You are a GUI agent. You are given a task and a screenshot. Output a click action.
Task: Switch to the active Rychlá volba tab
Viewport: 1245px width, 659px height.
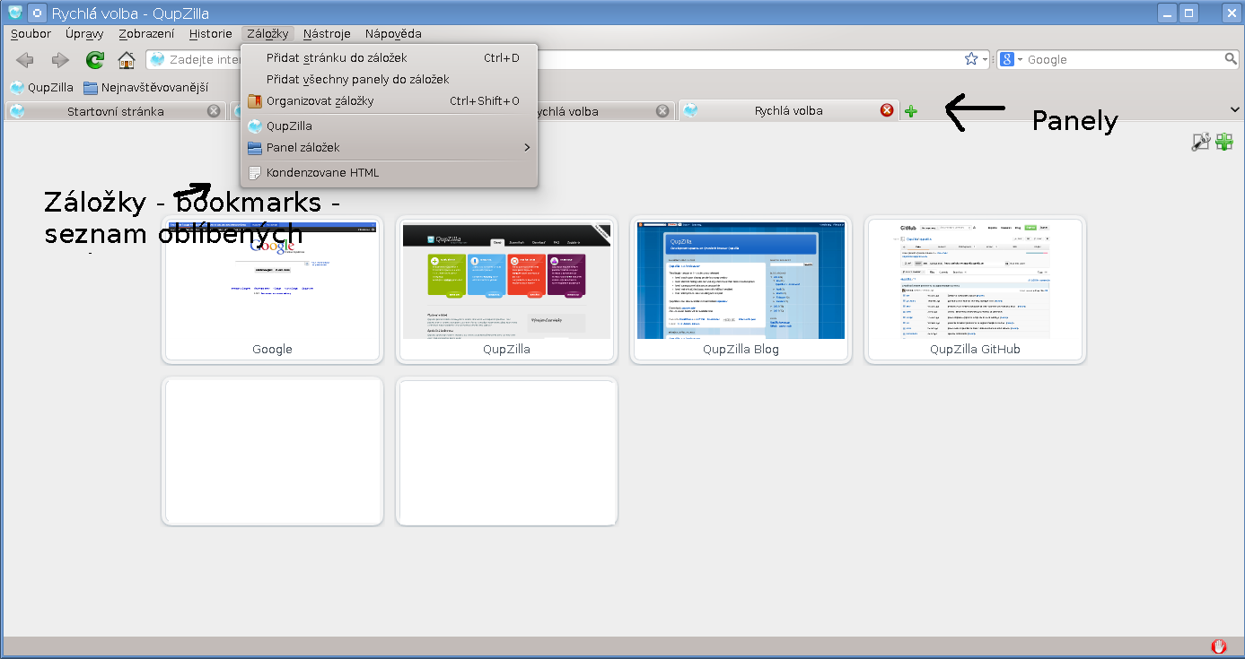tap(789, 110)
